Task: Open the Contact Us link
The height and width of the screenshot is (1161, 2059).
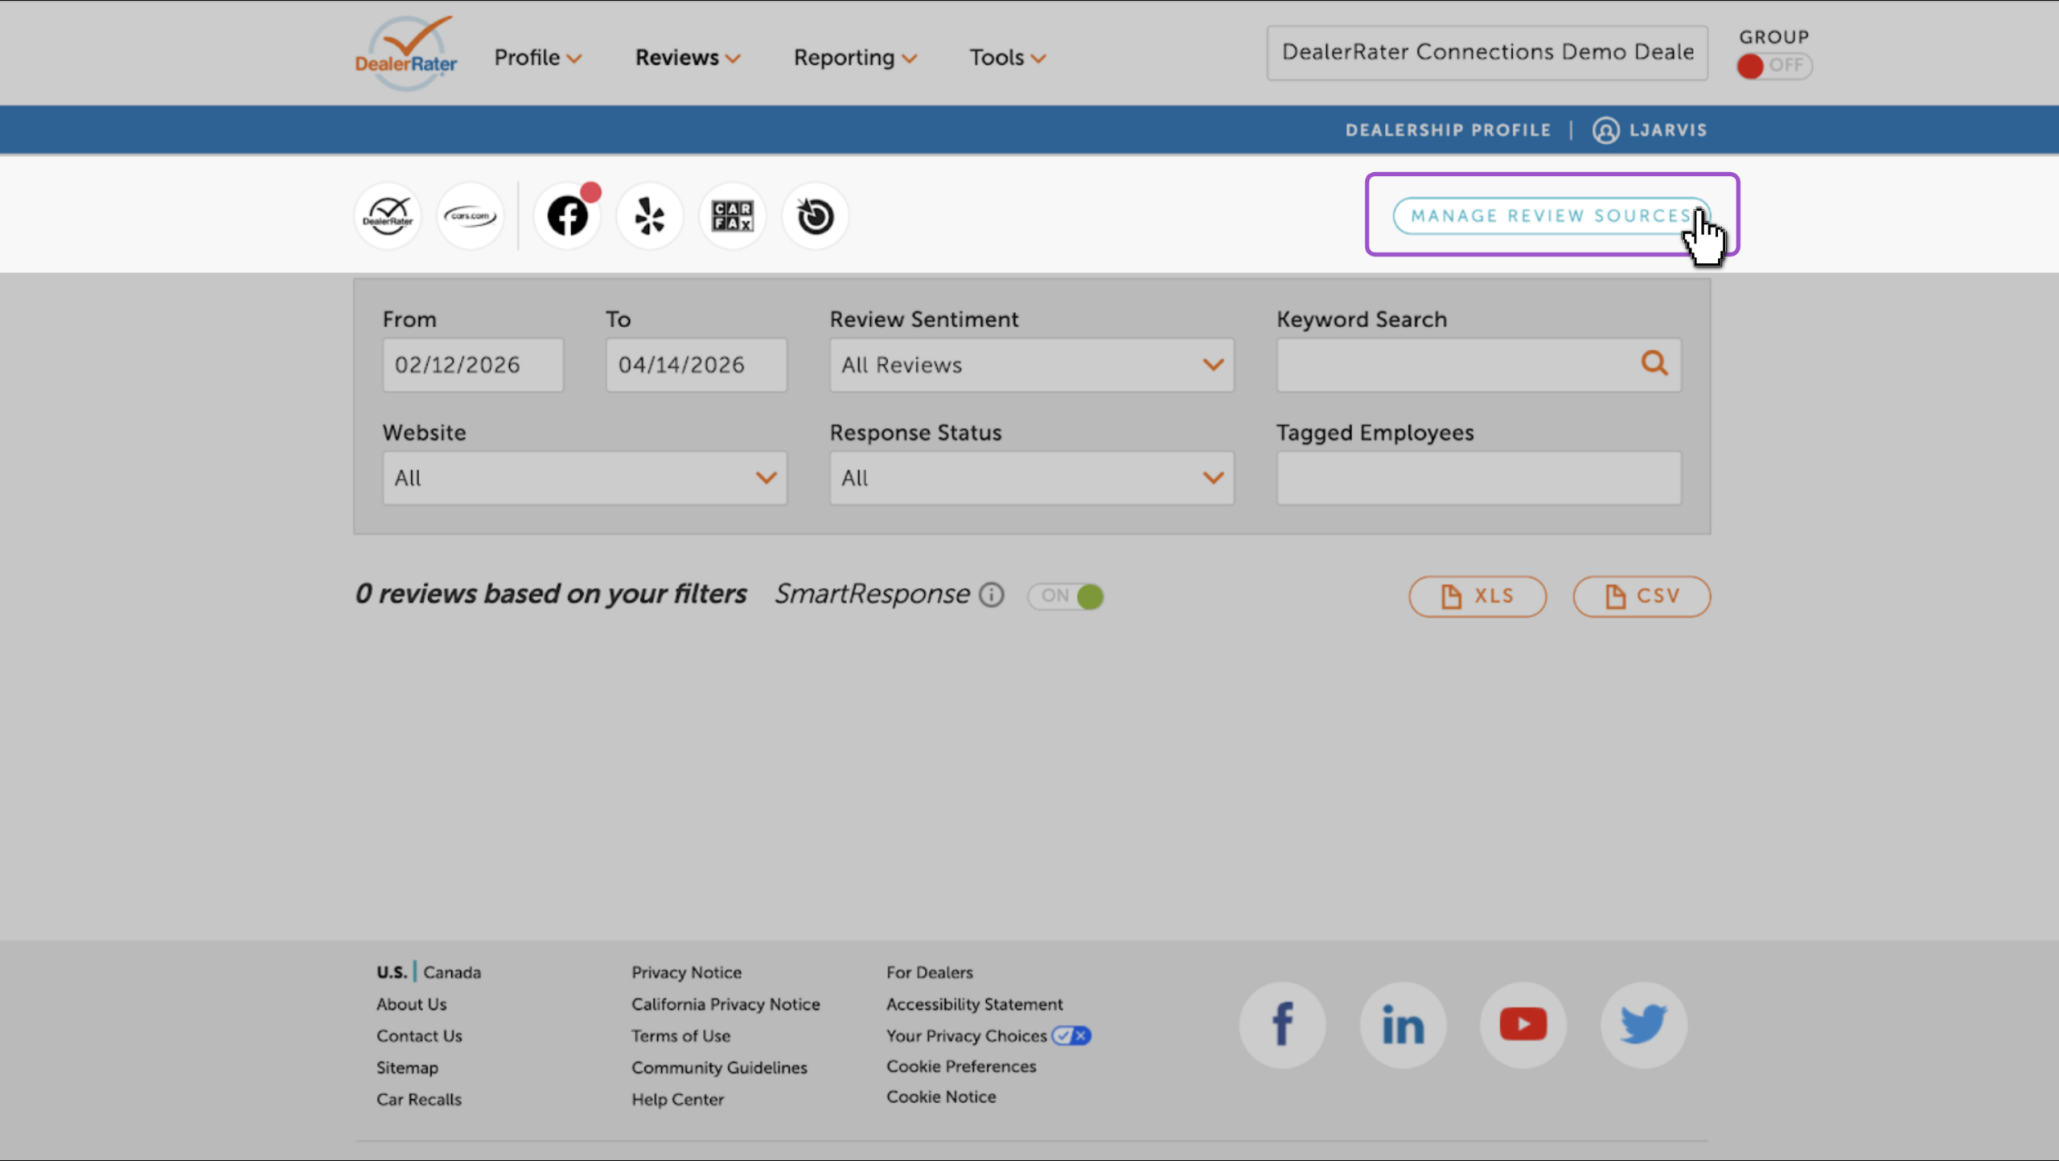Action: click(x=419, y=1036)
